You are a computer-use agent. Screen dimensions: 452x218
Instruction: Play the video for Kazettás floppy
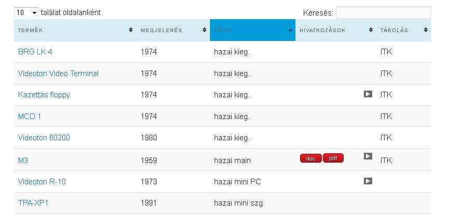click(368, 94)
